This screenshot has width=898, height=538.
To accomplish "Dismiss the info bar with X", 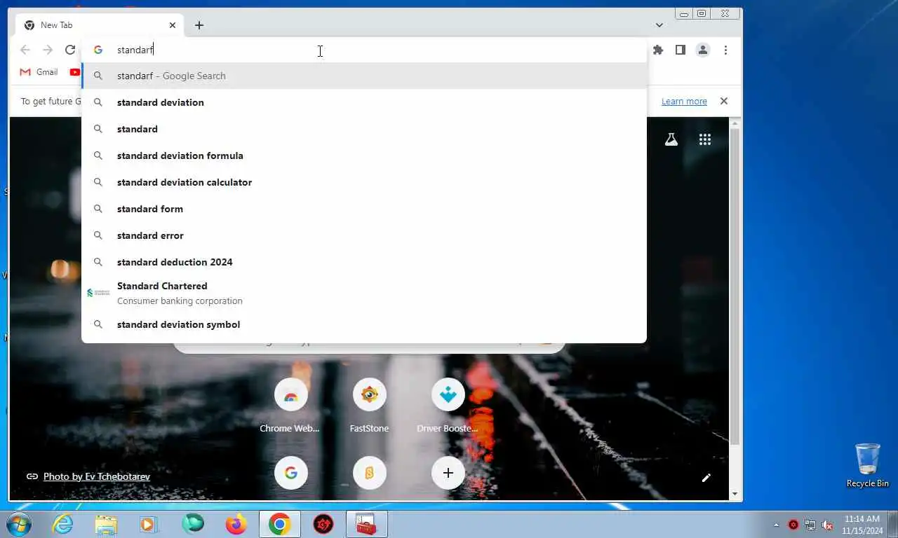I will (724, 101).
